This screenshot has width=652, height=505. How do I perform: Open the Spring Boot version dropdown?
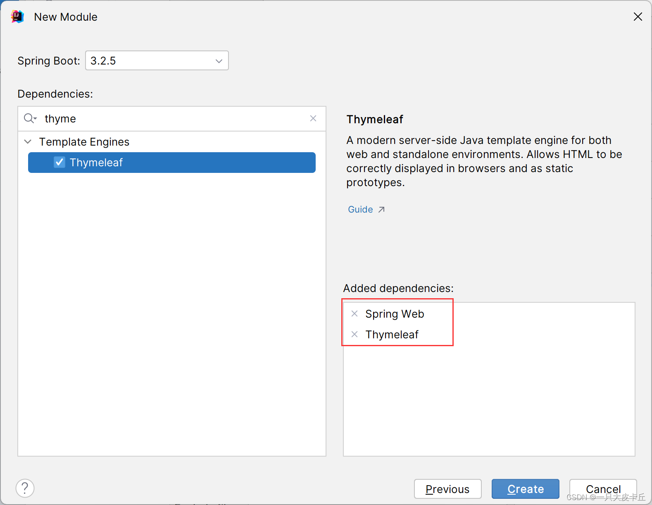coord(157,60)
